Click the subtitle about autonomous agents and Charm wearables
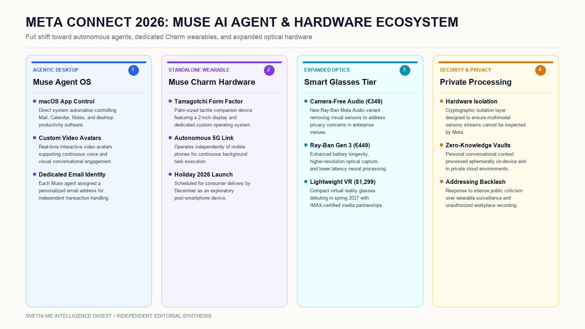This screenshot has height=329, width=585. 169,37
